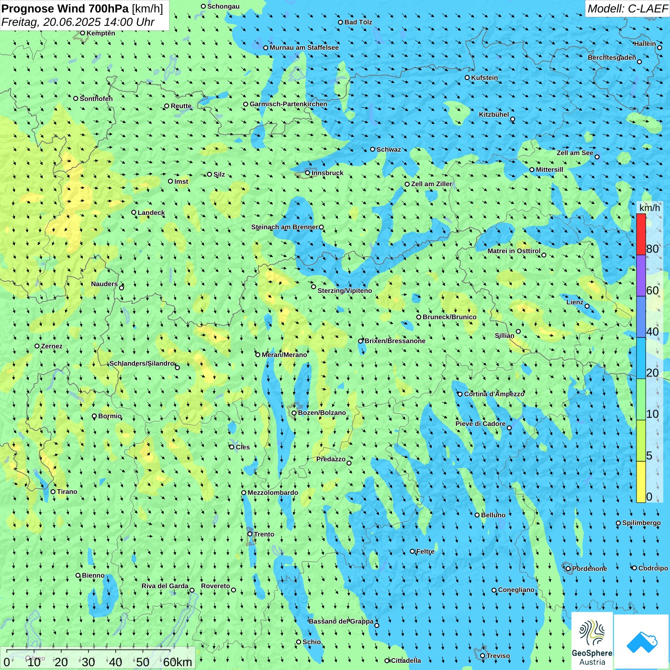The height and width of the screenshot is (670, 670).
Task: Click the 'Conegliano' label
Action: tap(516, 590)
